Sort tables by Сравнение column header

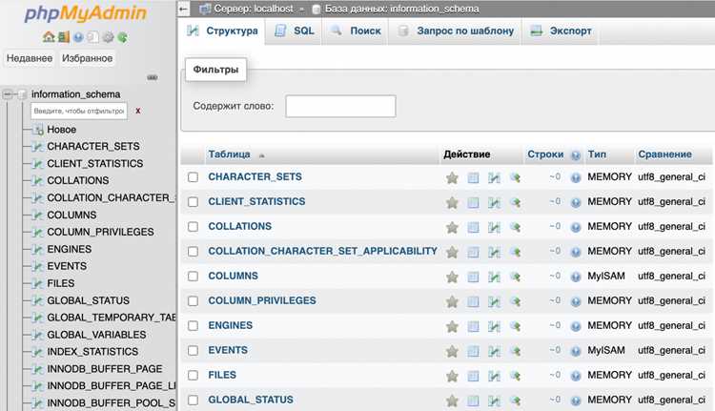coord(664,154)
